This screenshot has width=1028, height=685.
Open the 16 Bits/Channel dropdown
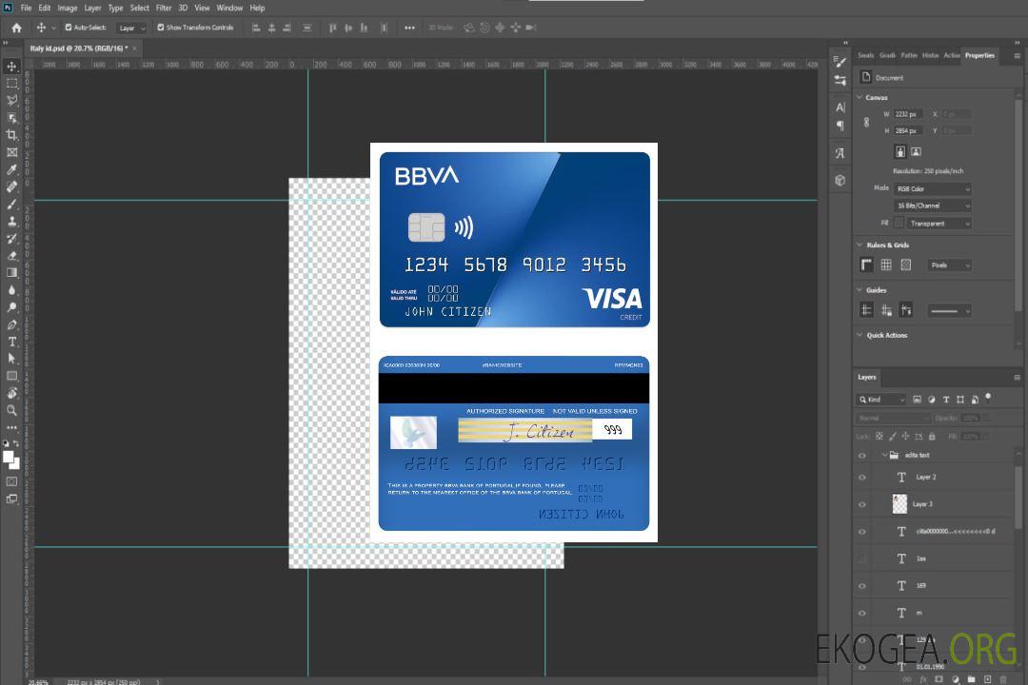pyautogui.click(x=932, y=205)
